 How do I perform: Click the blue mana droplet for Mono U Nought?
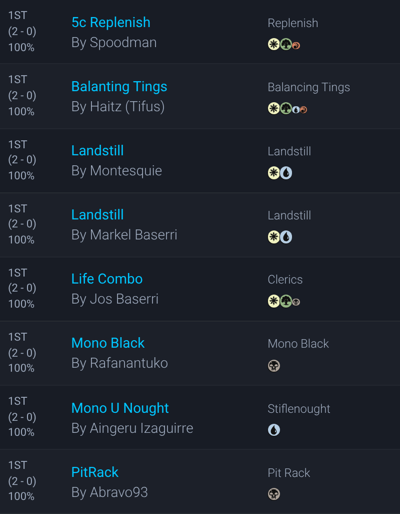point(273,430)
